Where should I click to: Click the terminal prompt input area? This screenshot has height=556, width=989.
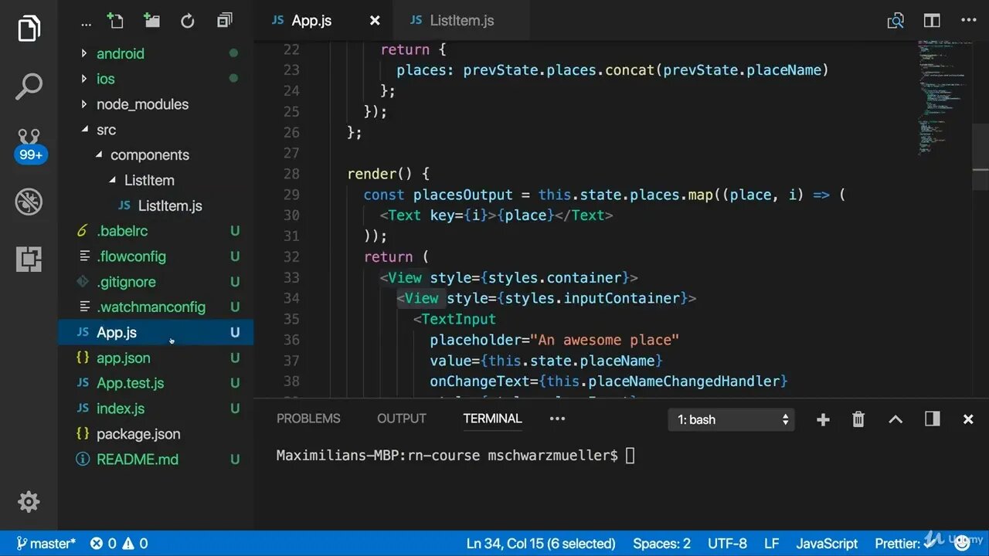(630, 456)
